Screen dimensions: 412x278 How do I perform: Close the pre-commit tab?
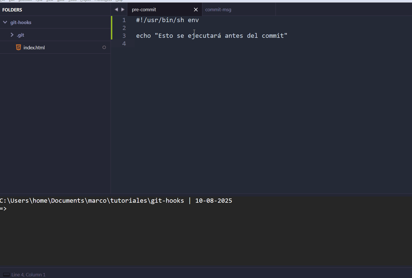[x=196, y=10]
